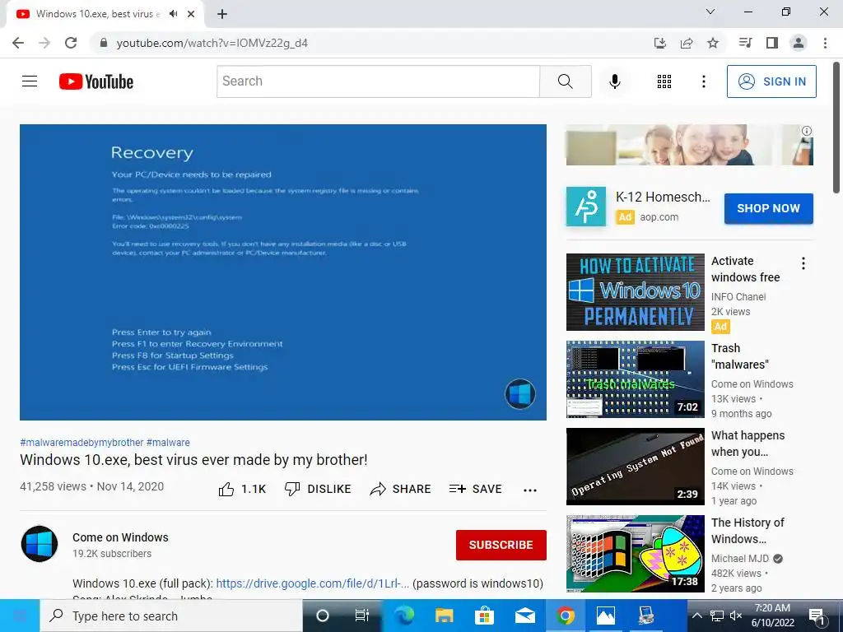
Task: Click the browser forward arrow
Action: point(44,43)
